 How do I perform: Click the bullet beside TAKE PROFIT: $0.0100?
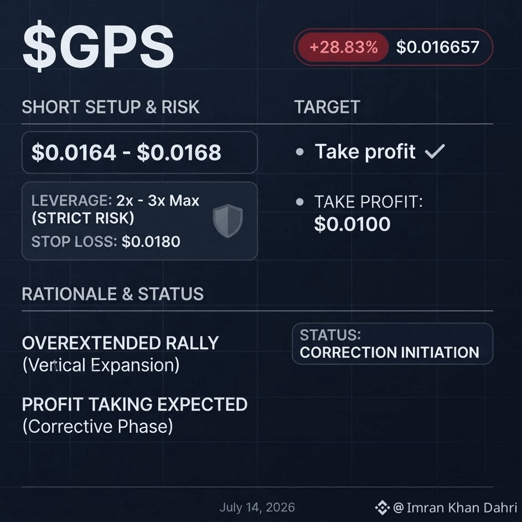click(299, 201)
